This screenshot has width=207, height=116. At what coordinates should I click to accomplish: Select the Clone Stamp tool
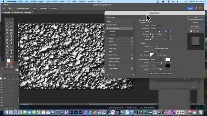[11, 36]
